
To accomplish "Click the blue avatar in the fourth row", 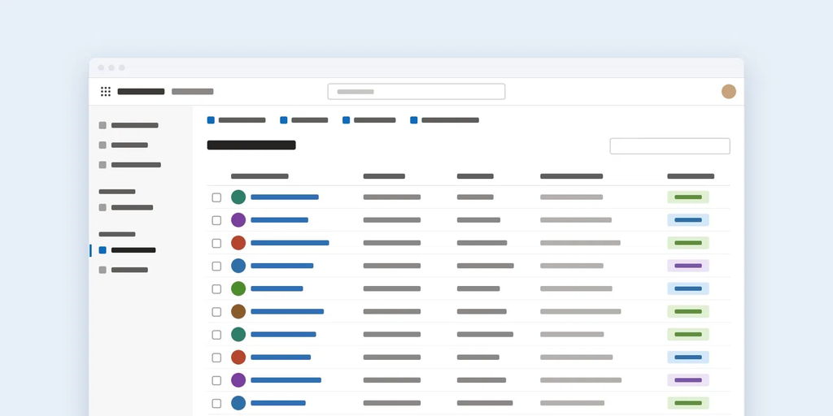I will coord(238,266).
